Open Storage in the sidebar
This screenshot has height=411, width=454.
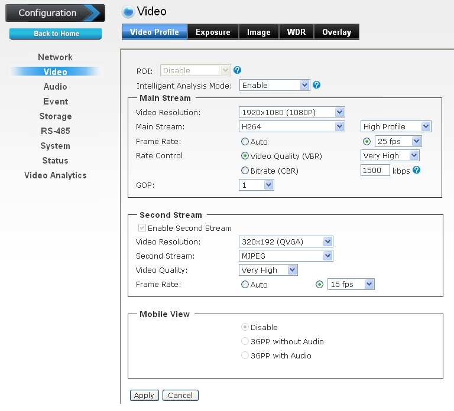point(56,116)
